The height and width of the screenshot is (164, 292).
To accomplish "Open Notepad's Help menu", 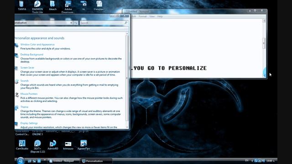I will click(160, 16).
